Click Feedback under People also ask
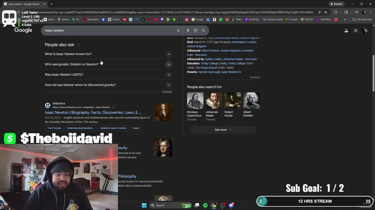Image resolution: width=375 pixels, height=210 pixels. (x=167, y=92)
